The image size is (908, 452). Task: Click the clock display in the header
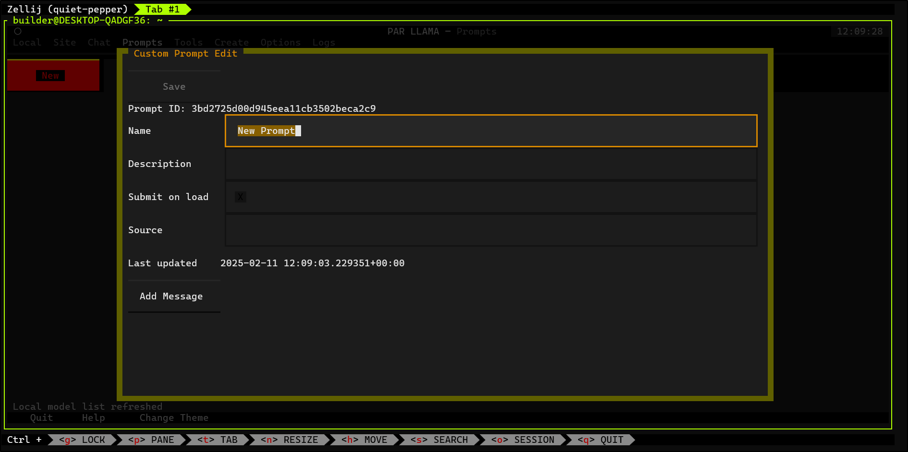(x=860, y=32)
